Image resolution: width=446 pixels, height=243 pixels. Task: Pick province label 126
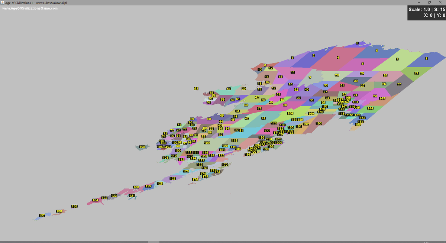point(186,171)
